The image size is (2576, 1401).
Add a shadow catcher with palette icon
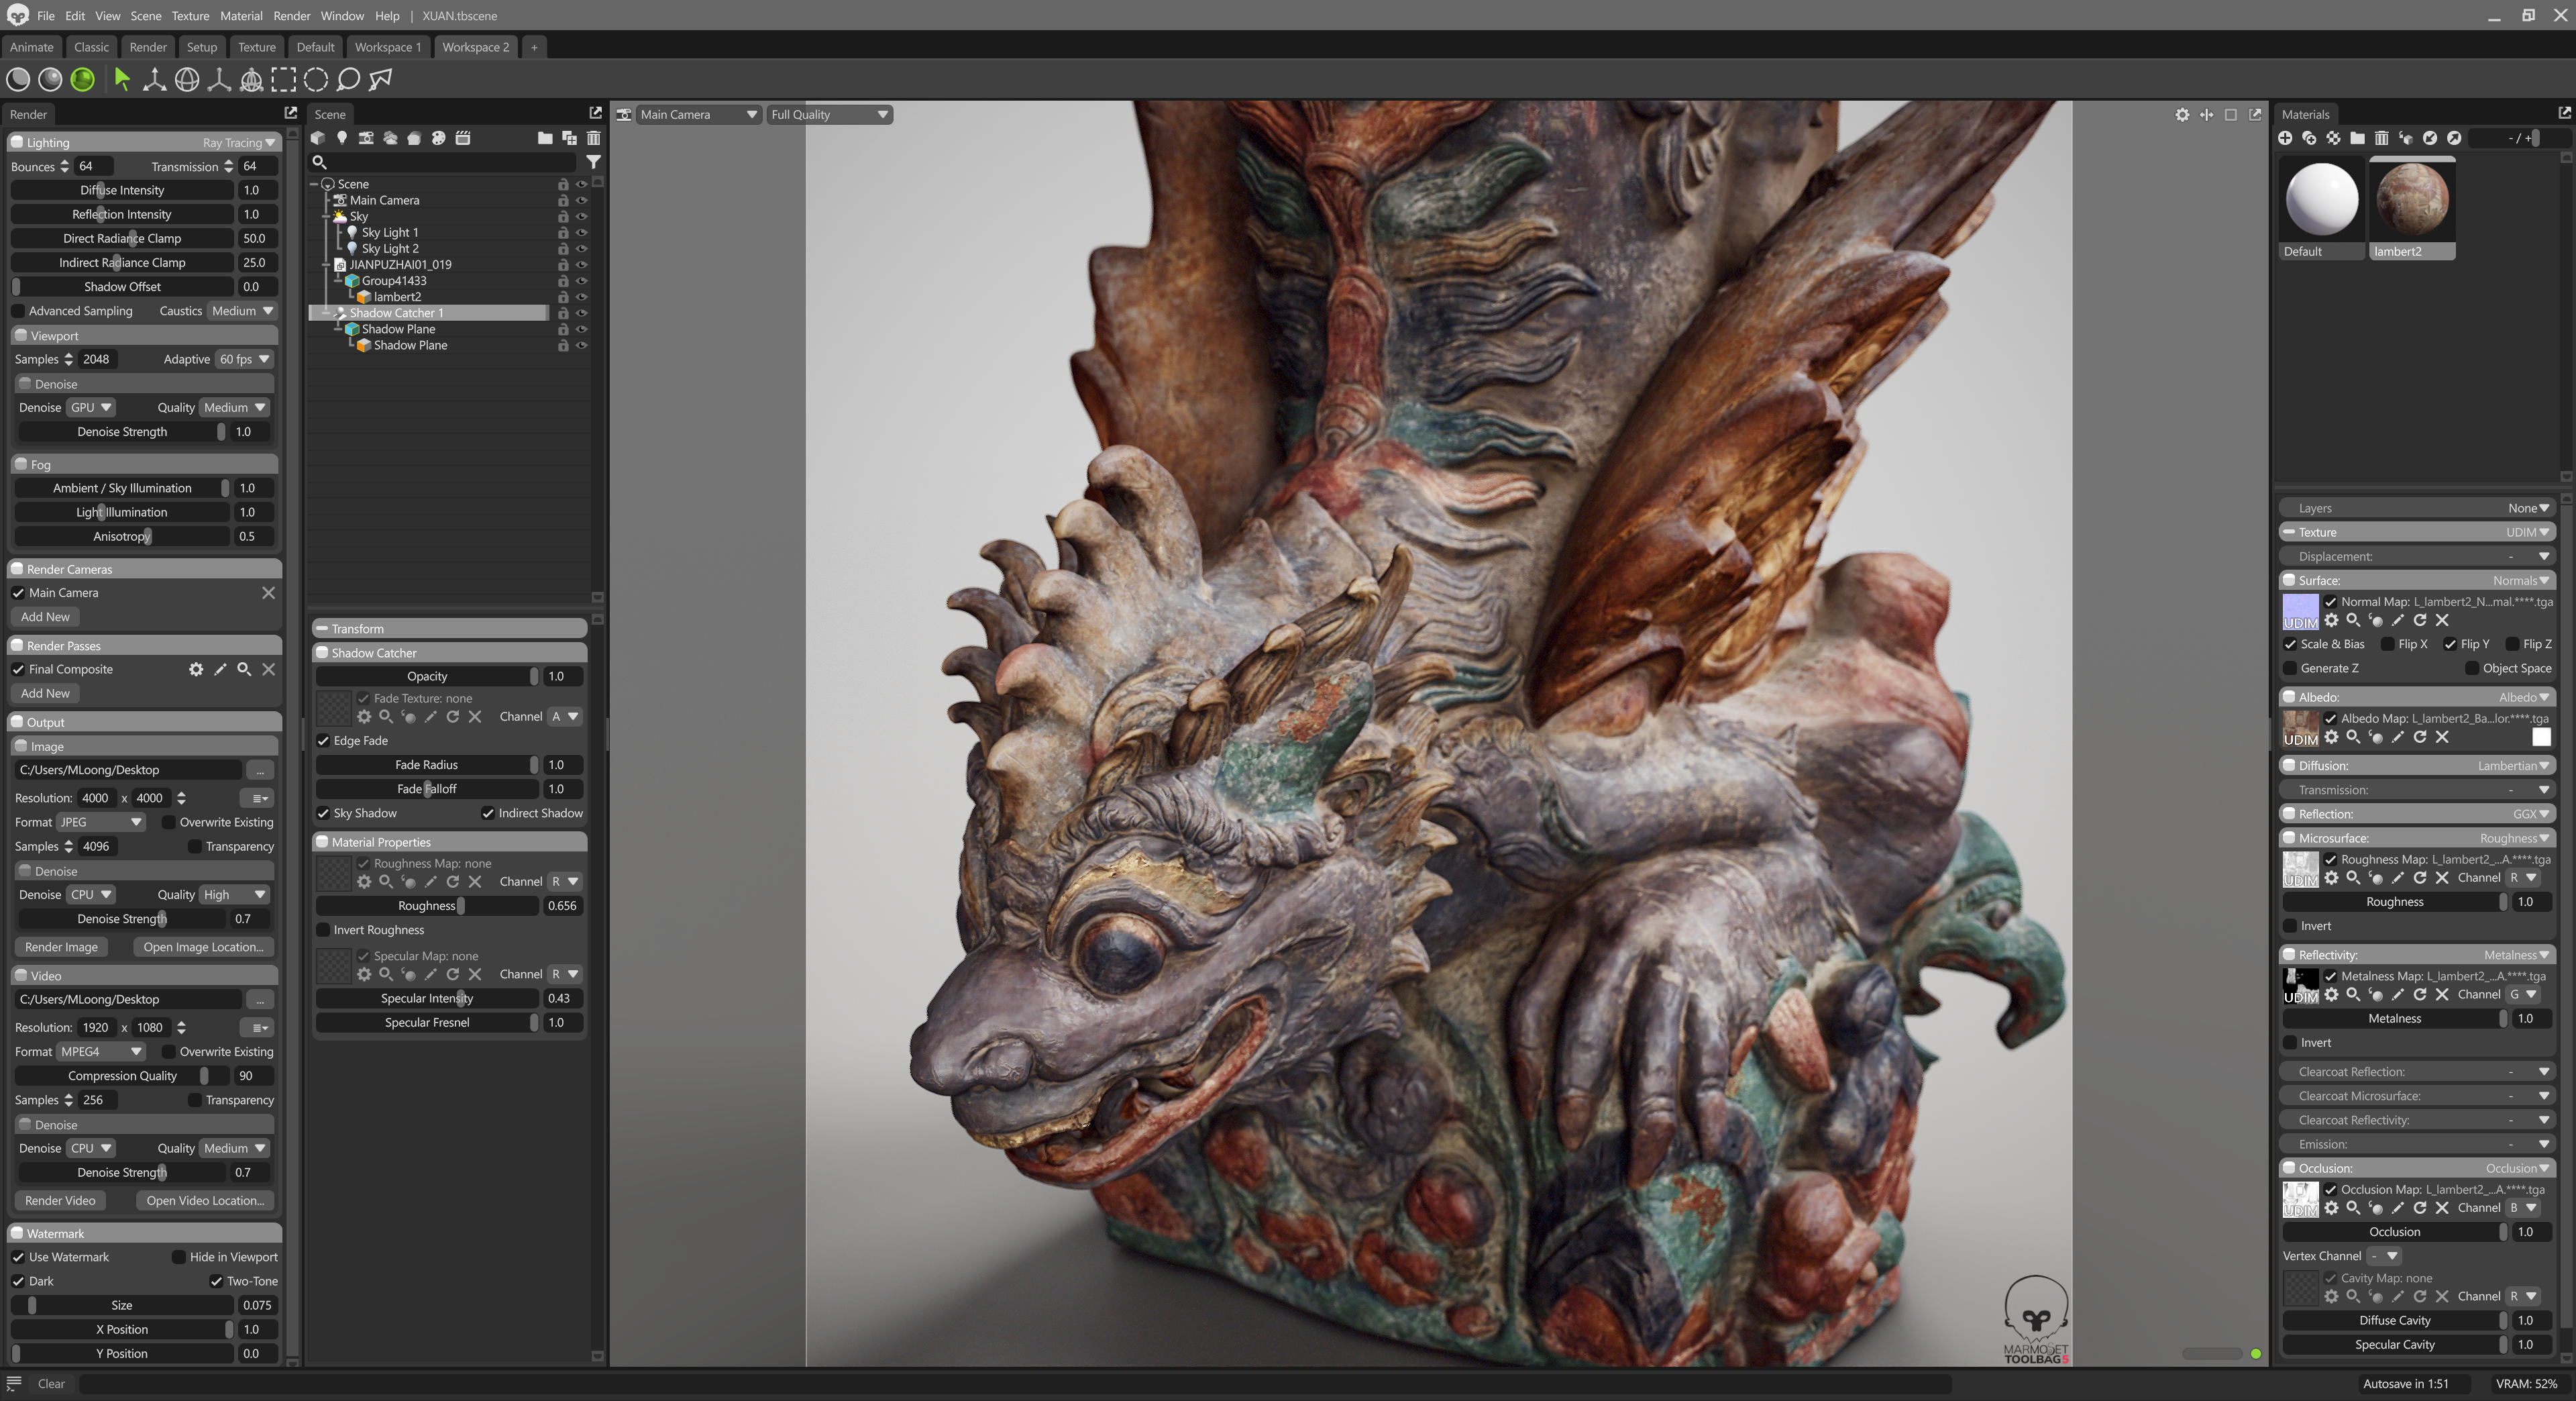click(x=438, y=138)
